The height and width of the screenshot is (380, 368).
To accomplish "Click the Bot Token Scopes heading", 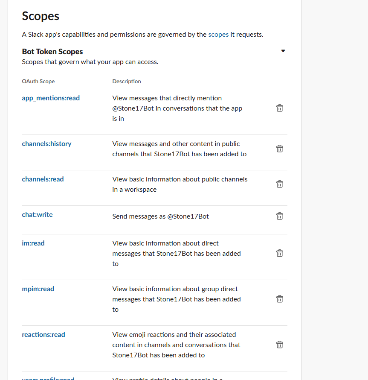I will click(x=52, y=52).
